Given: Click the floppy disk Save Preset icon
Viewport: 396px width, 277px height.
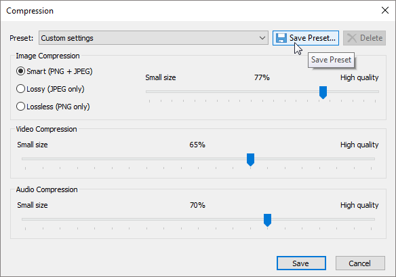Looking at the screenshot, I should pos(281,38).
